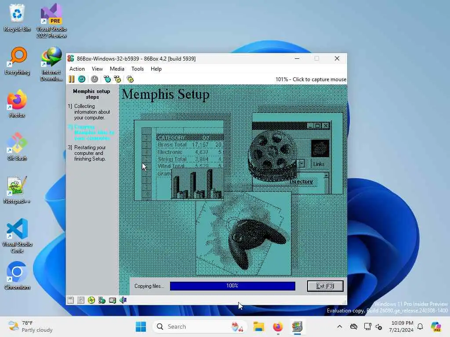The width and height of the screenshot is (450, 337).
Task: Open the Tools menu
Action: click(138, 69)
